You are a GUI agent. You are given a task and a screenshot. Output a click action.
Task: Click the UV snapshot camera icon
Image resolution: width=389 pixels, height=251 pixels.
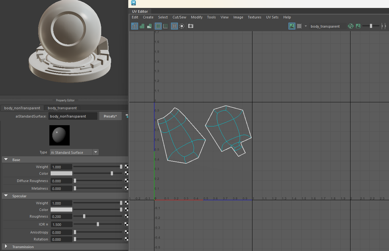(190, 26)
